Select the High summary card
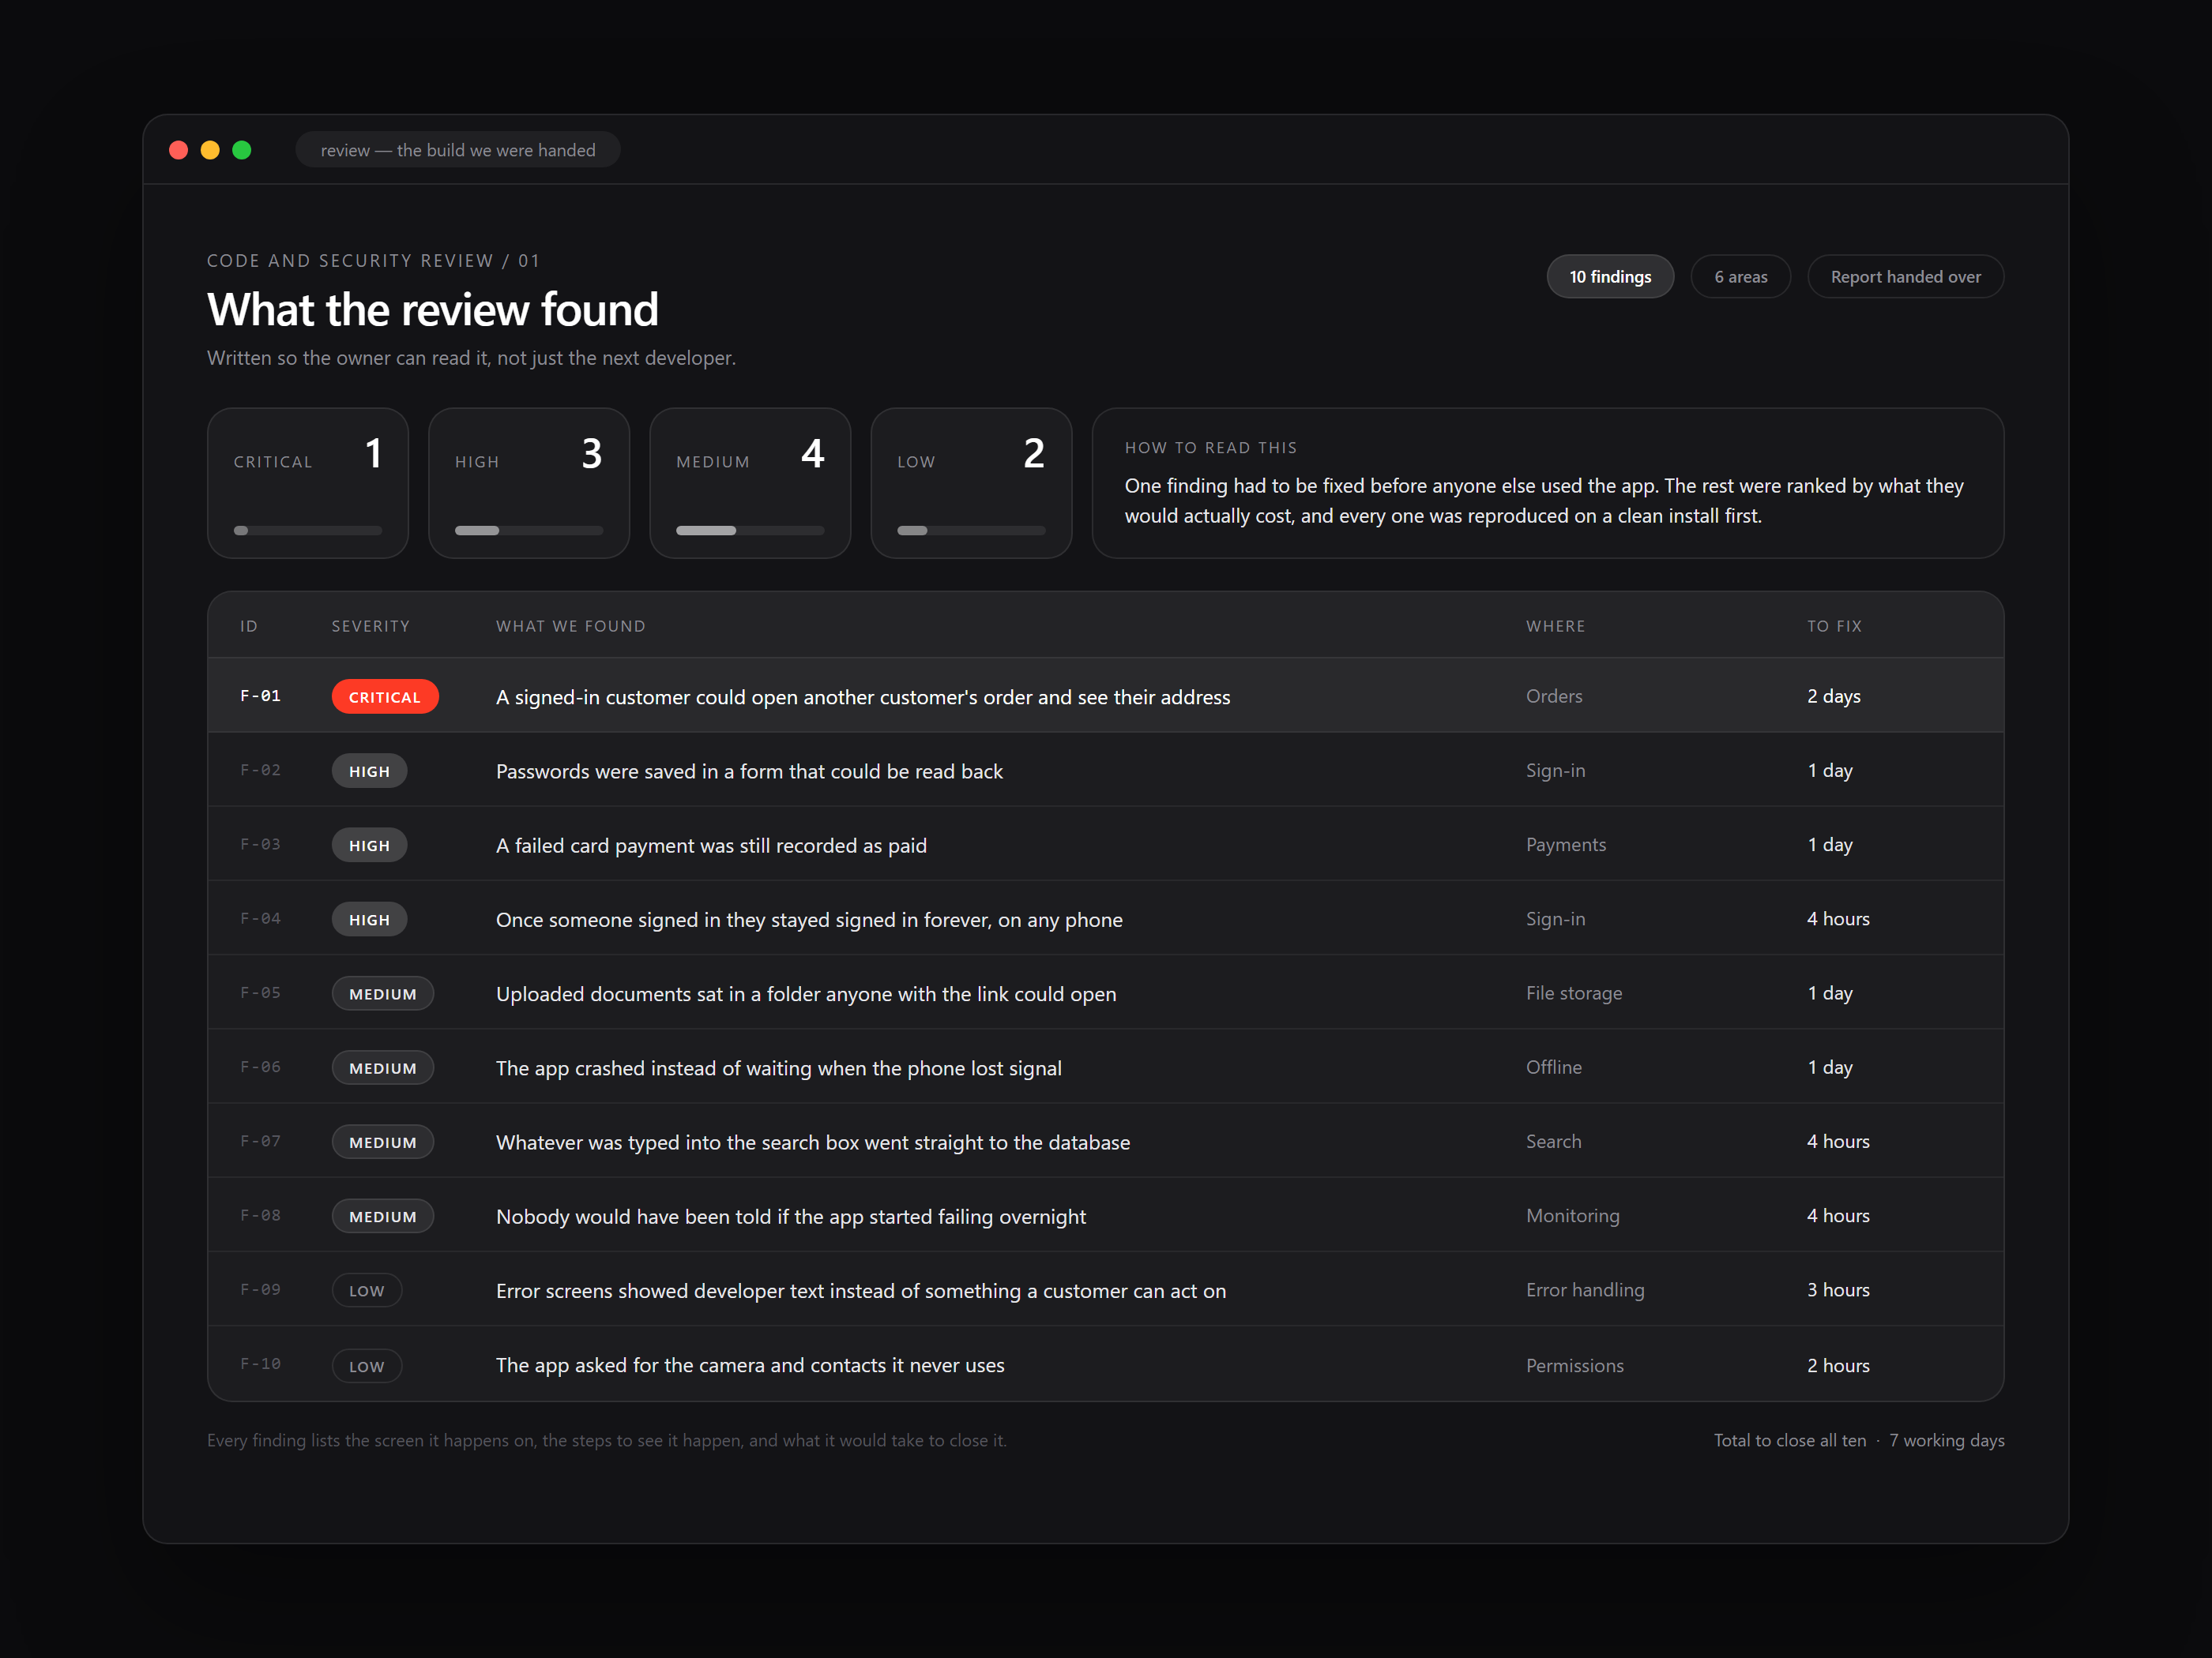This screenshot has width=2212, height=1658. pos(529,482)
